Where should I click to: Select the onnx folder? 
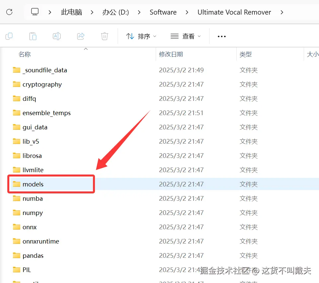tap(30, 227)
